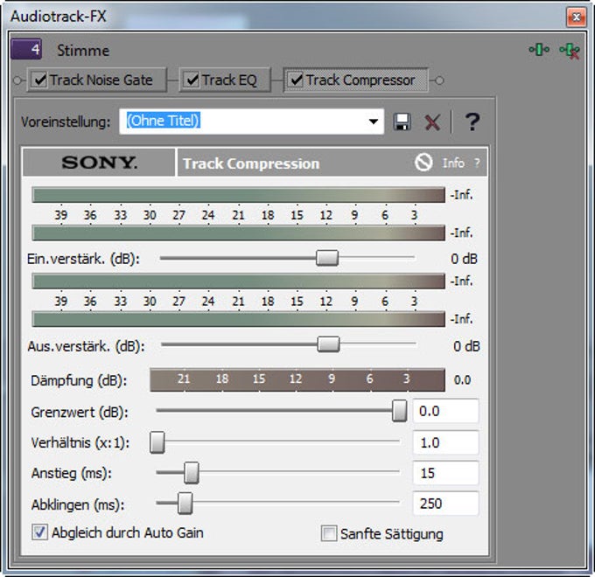Screen dimensions: 595x577
Task: Click the chain end connector circle
Action: click(x=439, y=80)
